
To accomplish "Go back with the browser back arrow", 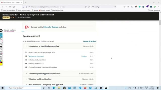I will pyautogui.click(x=3, y=7).
